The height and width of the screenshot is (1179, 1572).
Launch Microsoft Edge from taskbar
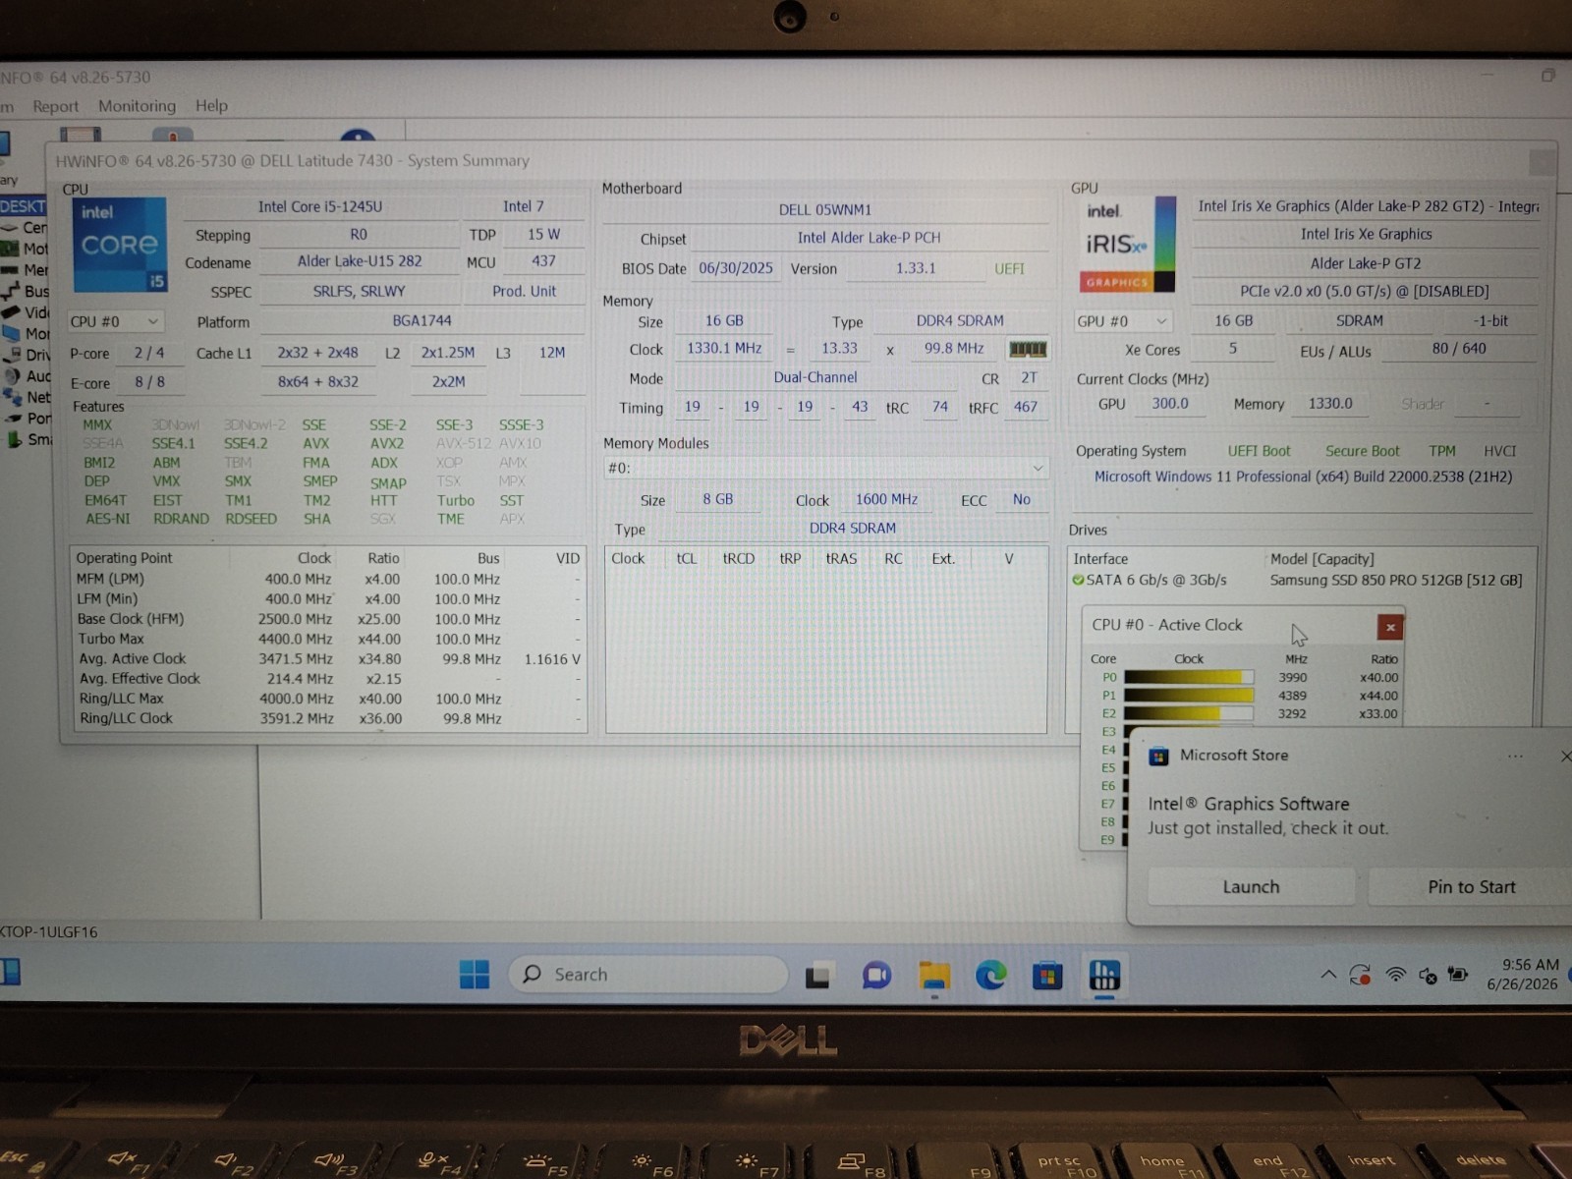pos(990,976)
